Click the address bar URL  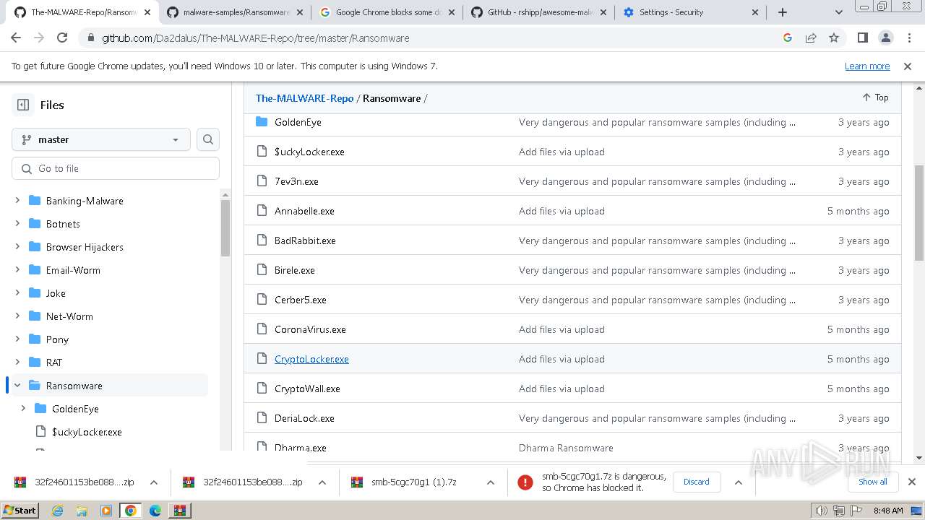pos(256,38)
